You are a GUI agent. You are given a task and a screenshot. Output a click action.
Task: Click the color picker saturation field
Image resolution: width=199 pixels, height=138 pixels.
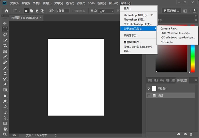tap(171, 58)
